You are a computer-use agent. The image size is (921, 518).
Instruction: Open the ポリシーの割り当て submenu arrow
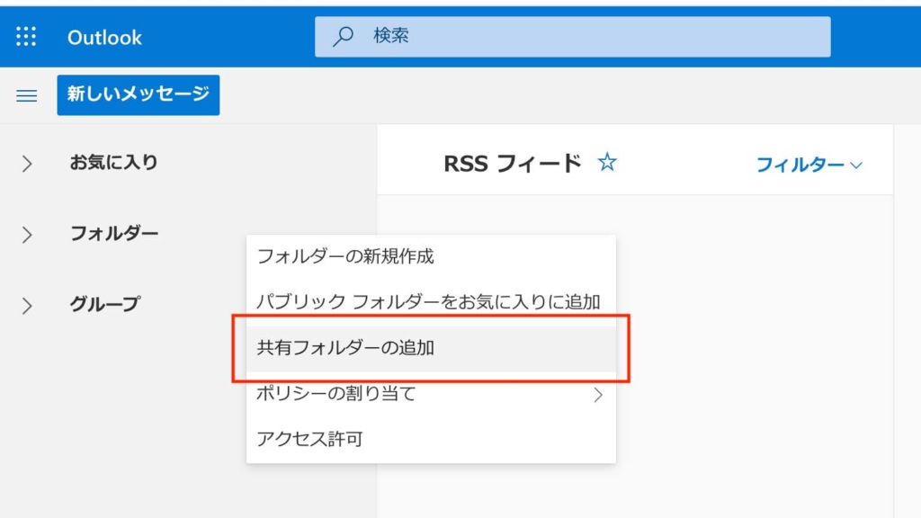click(598, 395)
